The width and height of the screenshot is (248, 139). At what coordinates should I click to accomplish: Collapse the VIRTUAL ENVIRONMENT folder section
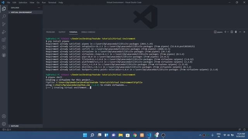[x=25, y=12]
